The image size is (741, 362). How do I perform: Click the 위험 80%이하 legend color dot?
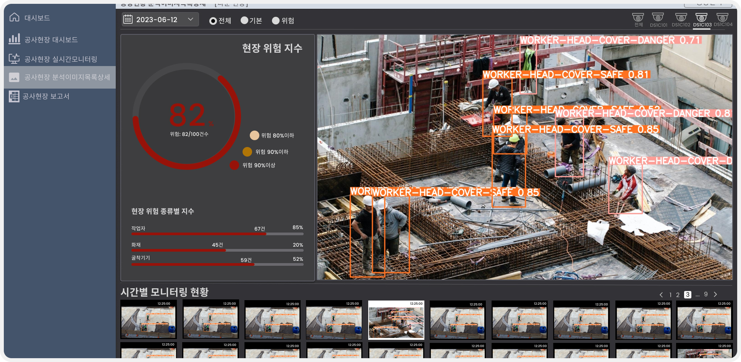tap(254, 136)
